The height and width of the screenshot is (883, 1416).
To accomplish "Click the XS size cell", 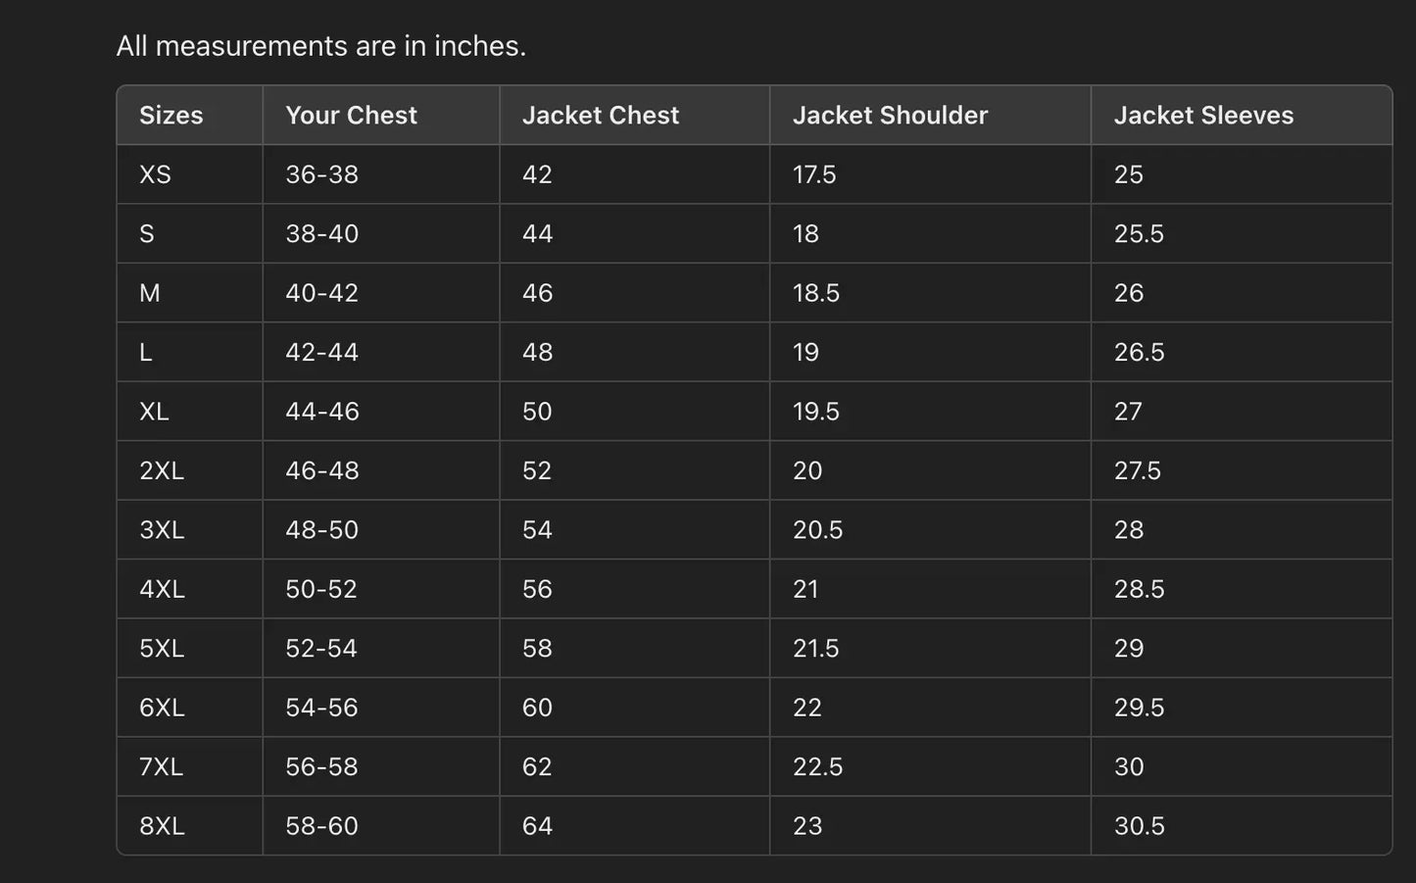I will coord(155,174).
